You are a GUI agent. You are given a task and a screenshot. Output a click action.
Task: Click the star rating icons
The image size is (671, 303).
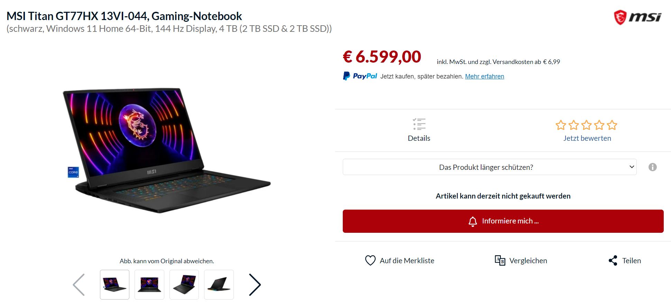point(586,125)
